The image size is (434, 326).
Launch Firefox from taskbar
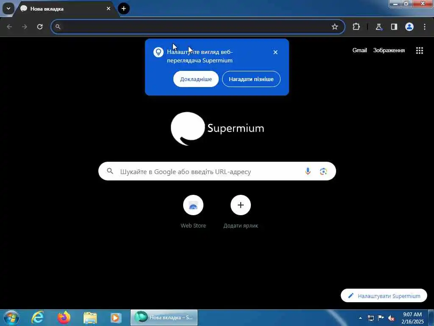point(64,318)
